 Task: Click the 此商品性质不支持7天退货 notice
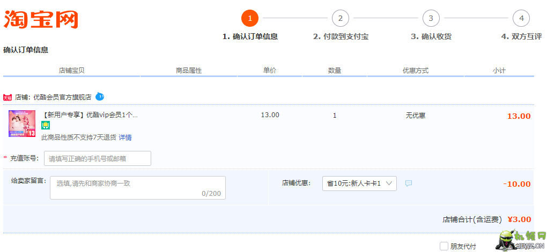pyautogui.click(x=79, y=138)
